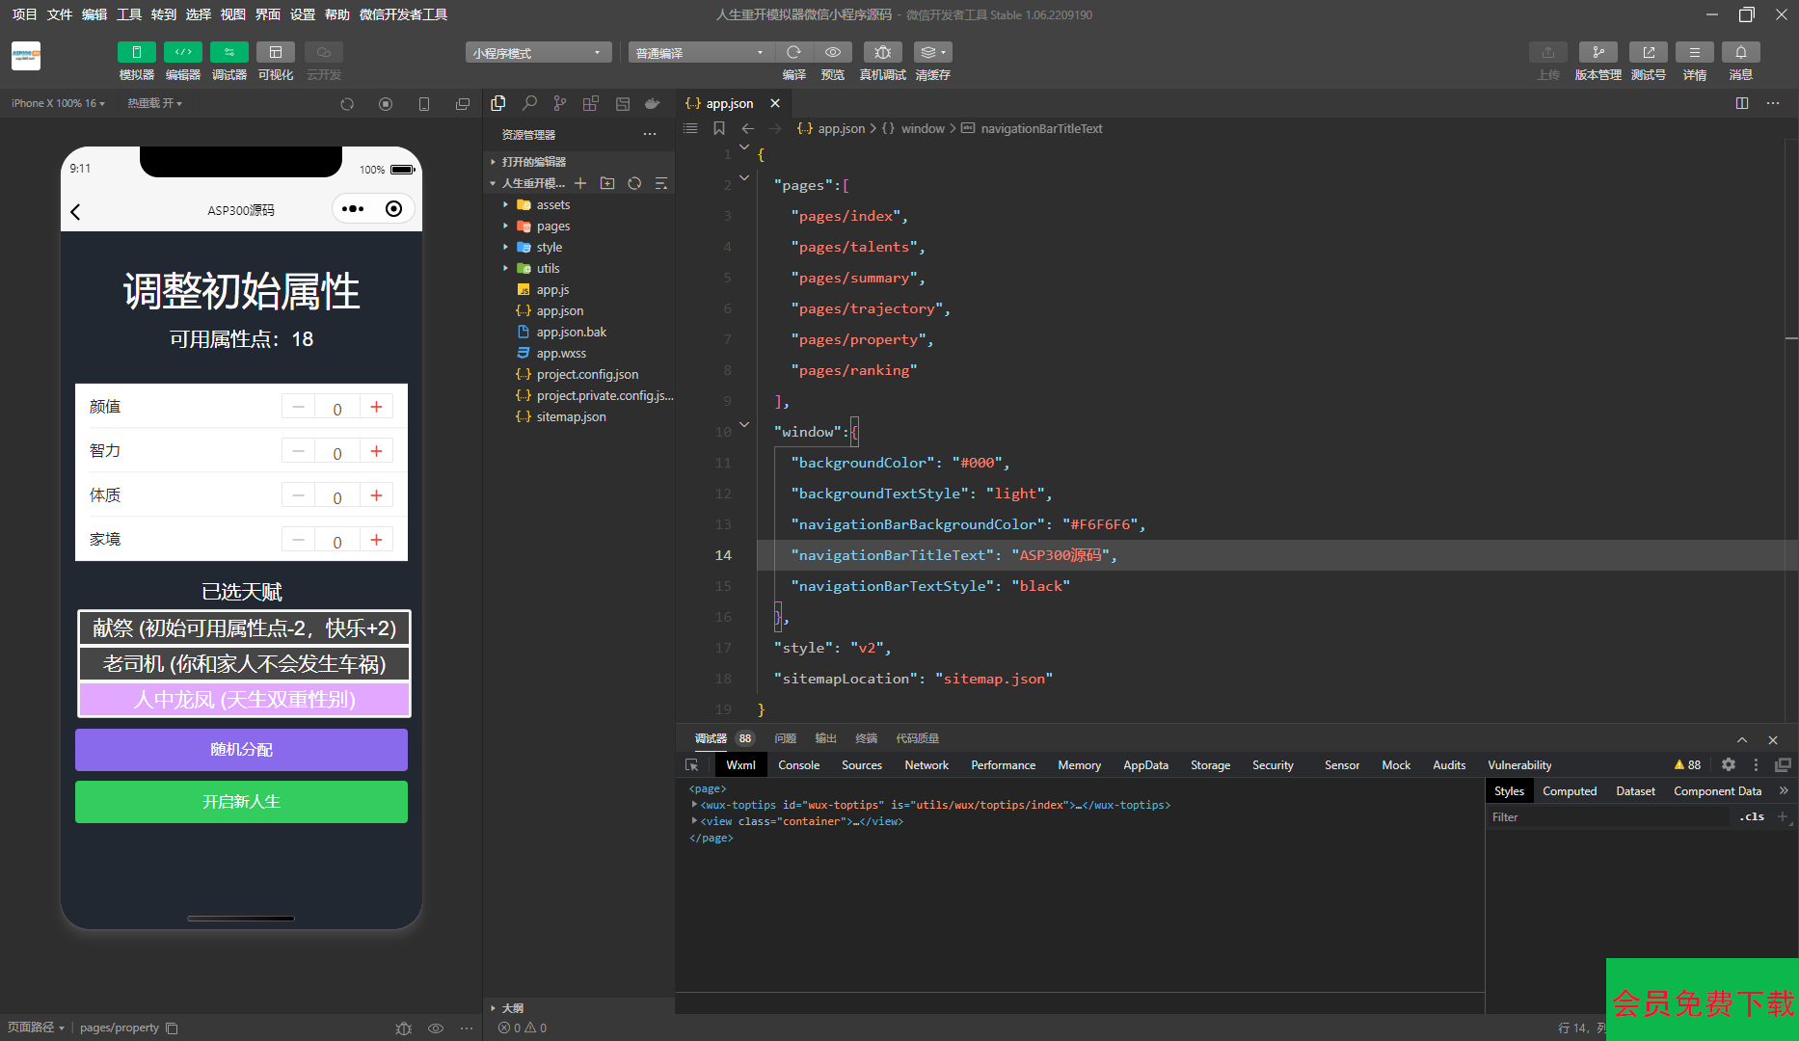Click the new file plus icon in explorer
The height and width of the screenshot is (1041, 1799).
(580, 183)
